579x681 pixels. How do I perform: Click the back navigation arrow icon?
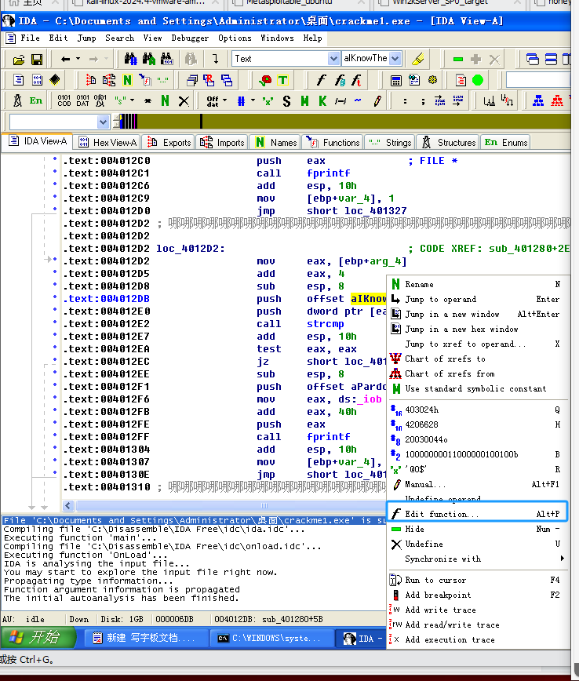[66, 59]
